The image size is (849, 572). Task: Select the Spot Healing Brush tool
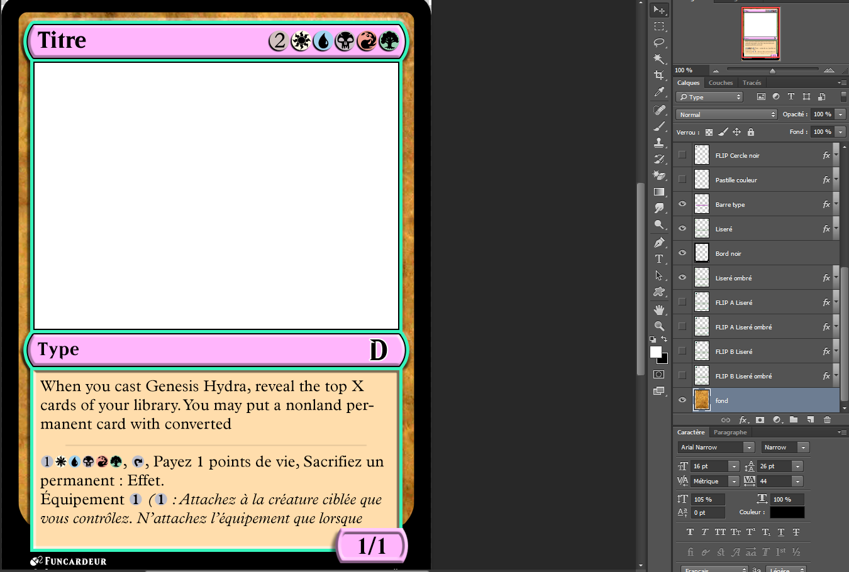click(x=659, y=110)
